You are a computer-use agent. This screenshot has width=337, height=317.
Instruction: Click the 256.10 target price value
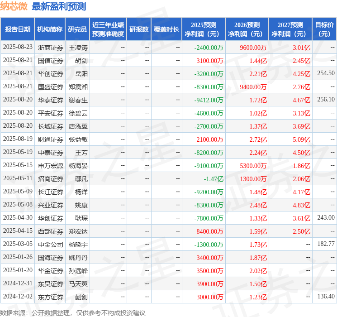326,100
